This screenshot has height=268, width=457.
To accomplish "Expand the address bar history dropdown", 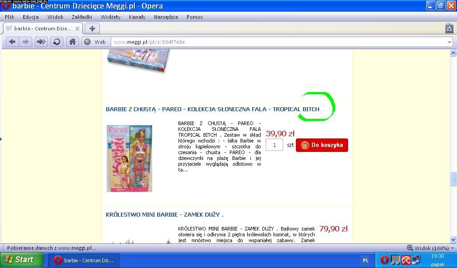I will [x=449, y=42].
